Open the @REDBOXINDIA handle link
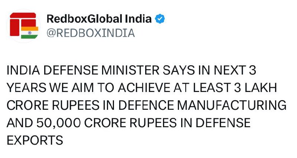 point(91,33)
